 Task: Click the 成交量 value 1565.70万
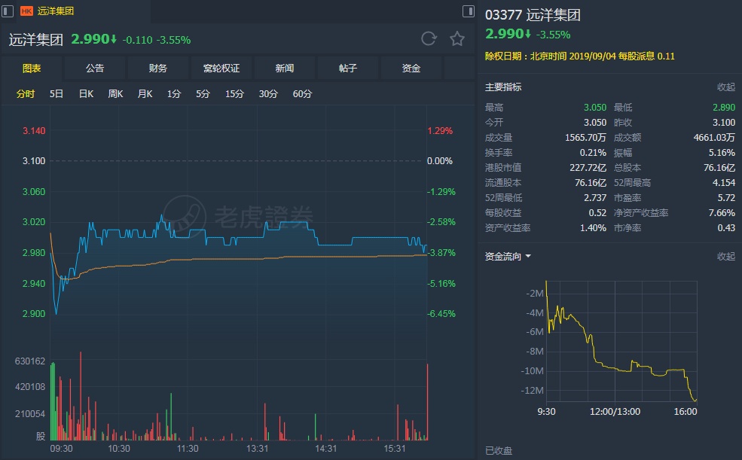(x=585, y=138)
